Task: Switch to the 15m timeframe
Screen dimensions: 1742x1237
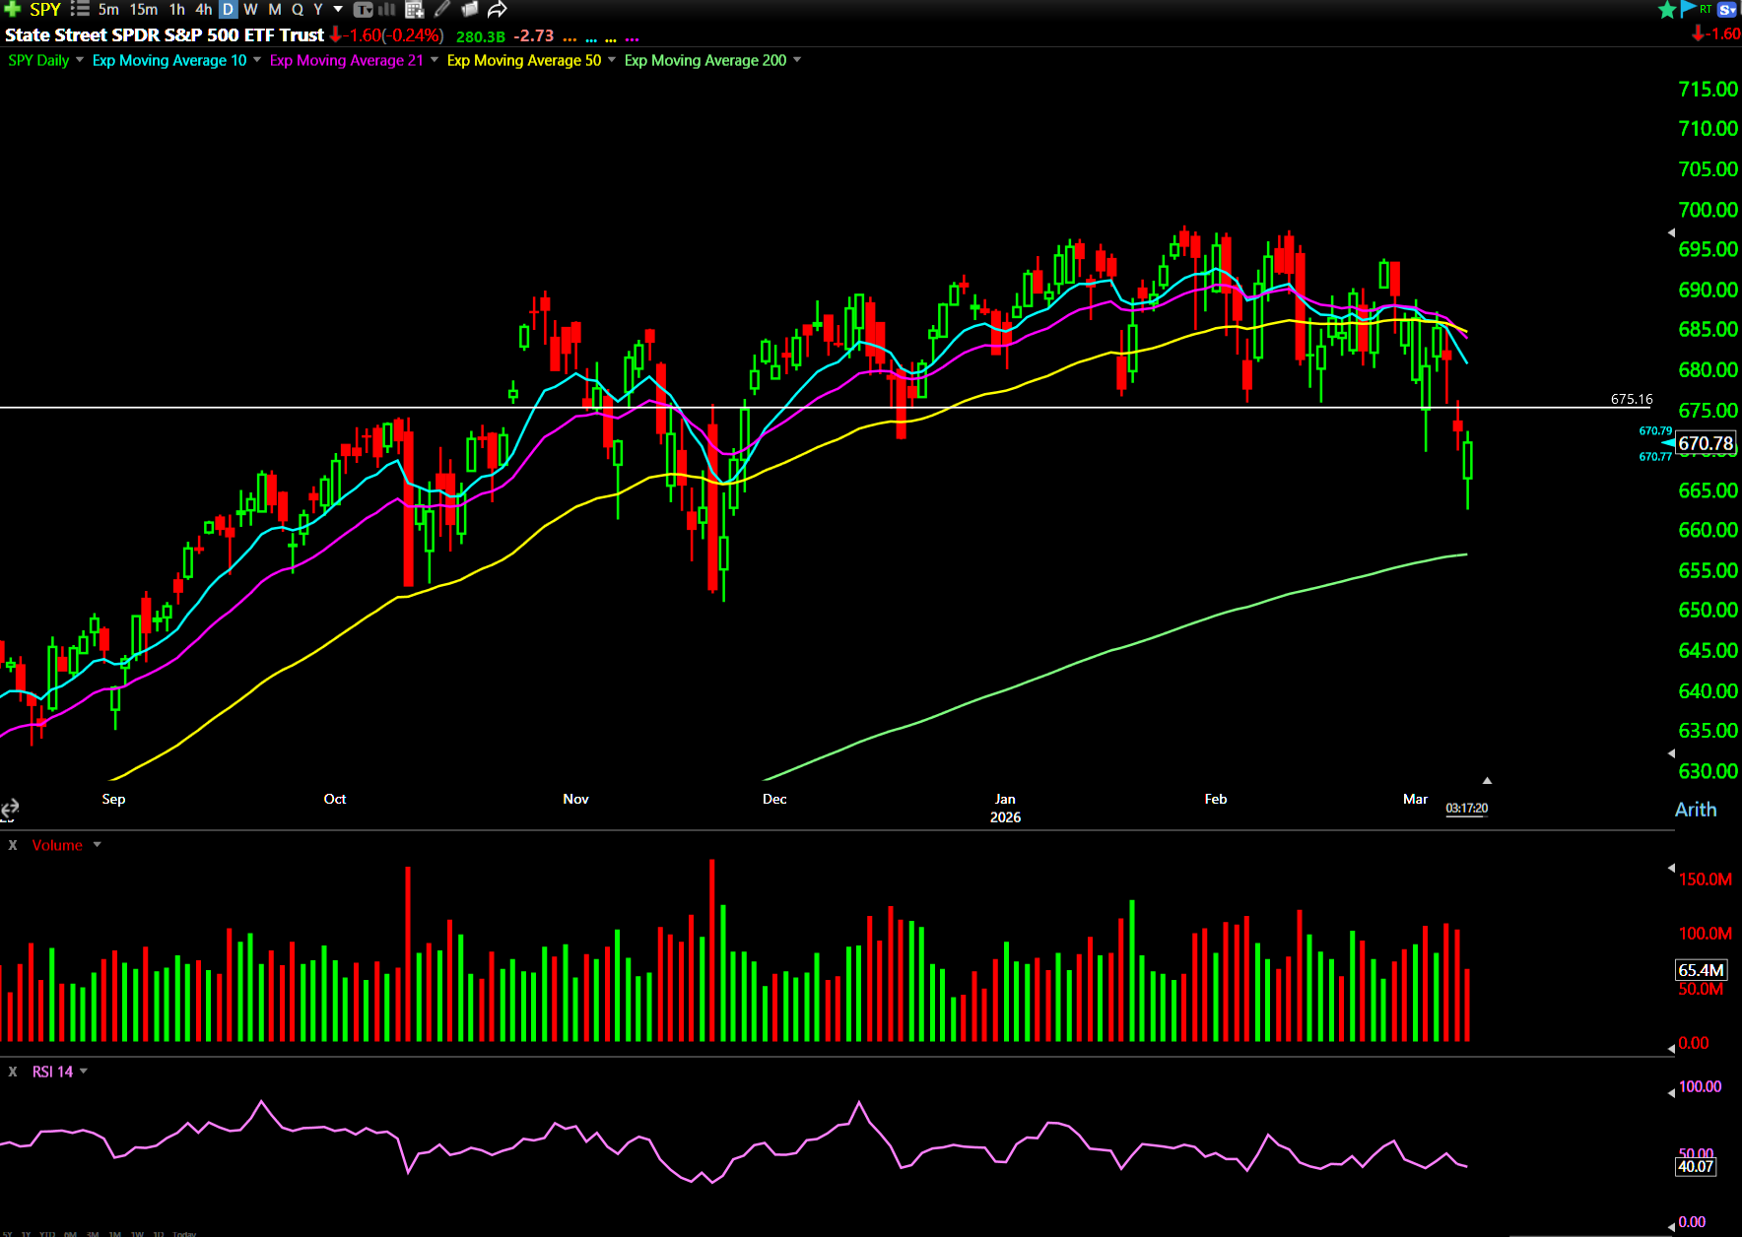Action: [144, 9]
